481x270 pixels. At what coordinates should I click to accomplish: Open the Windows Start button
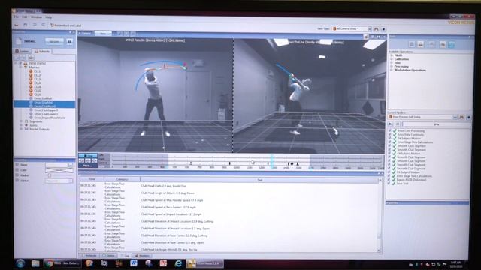[x=20, y=263]
